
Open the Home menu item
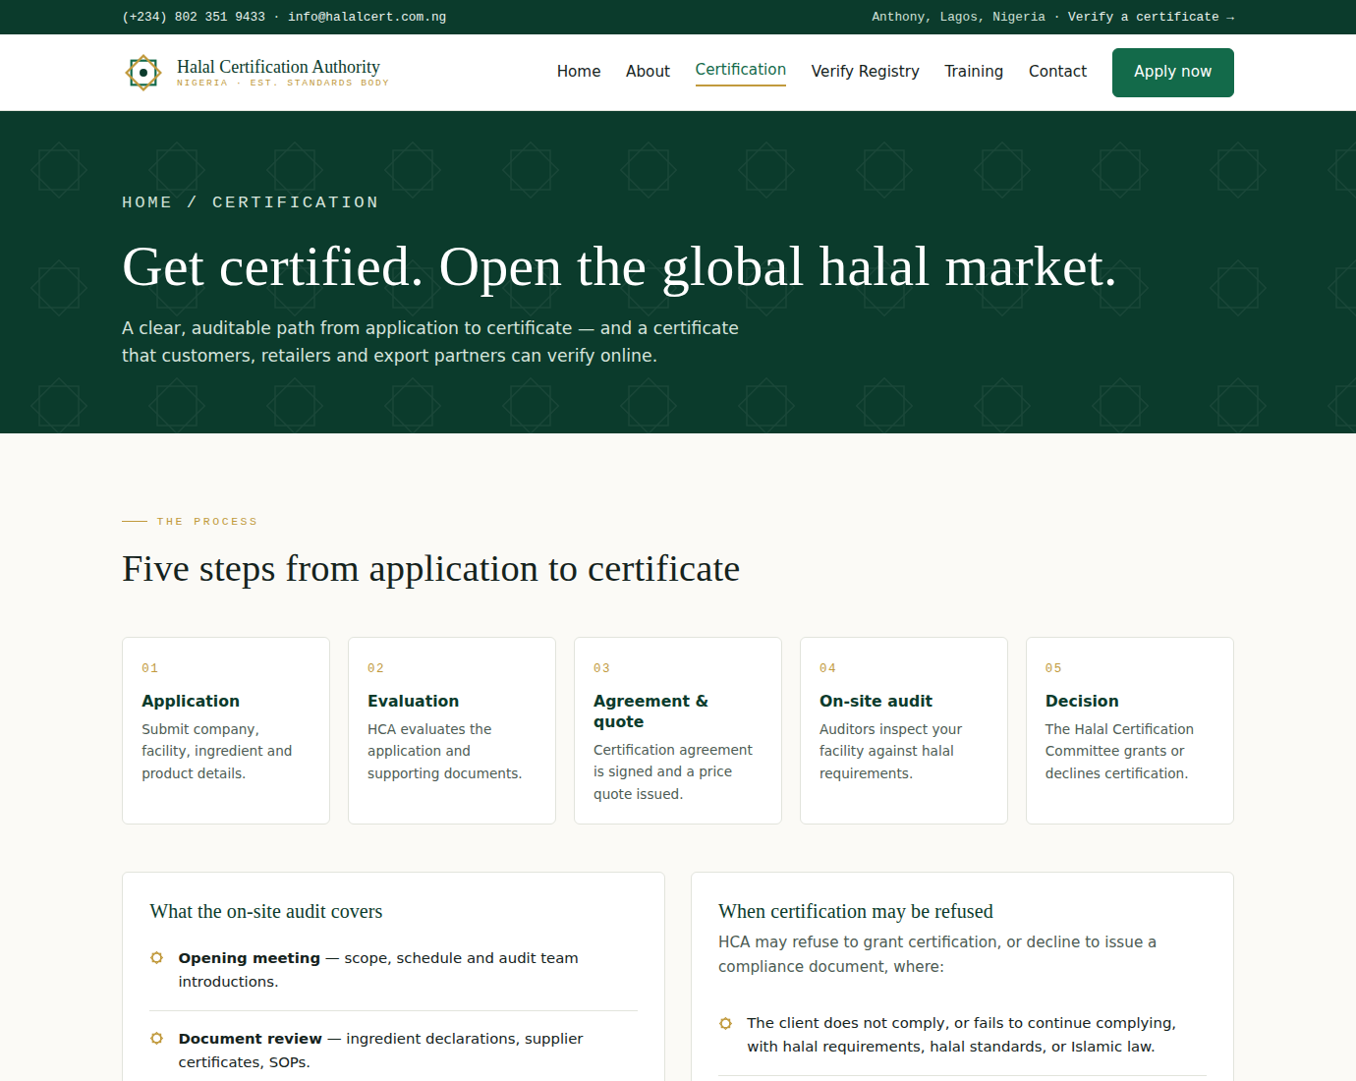pyautogui.click(x=579, y=71)
